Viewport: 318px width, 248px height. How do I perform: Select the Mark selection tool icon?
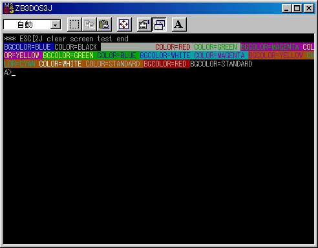pyautogui.click(x=74, y=25)
